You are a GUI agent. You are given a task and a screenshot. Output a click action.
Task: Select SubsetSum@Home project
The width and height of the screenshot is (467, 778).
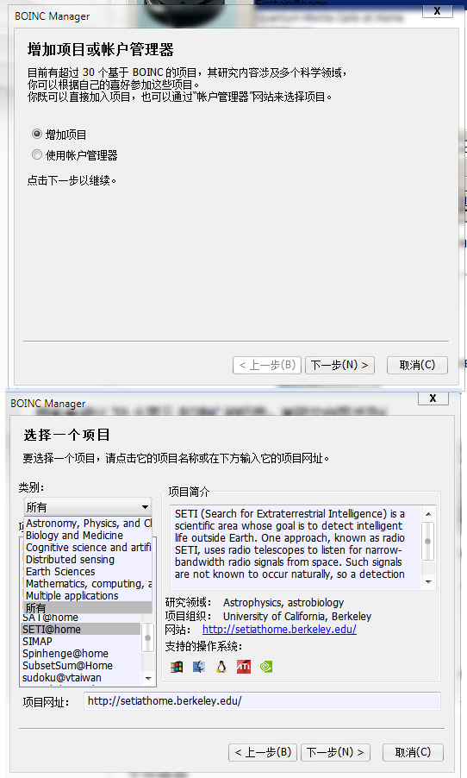(81, 665)
